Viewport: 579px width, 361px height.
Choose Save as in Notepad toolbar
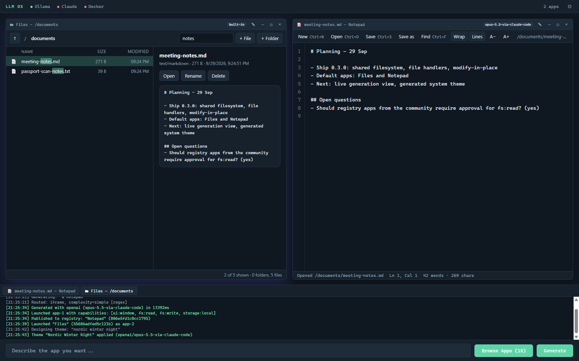click(x=406, y=37)
